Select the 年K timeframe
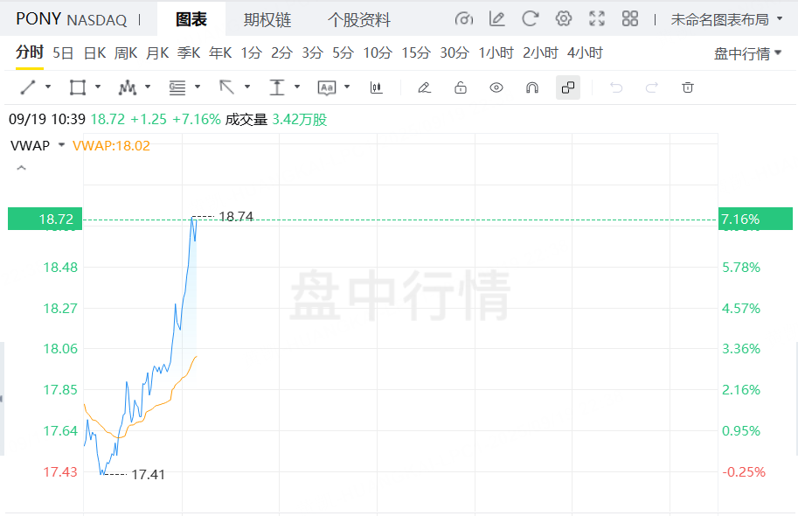Image resolution: width=798 pixels, height=516 pixels. tap(220, 53)
